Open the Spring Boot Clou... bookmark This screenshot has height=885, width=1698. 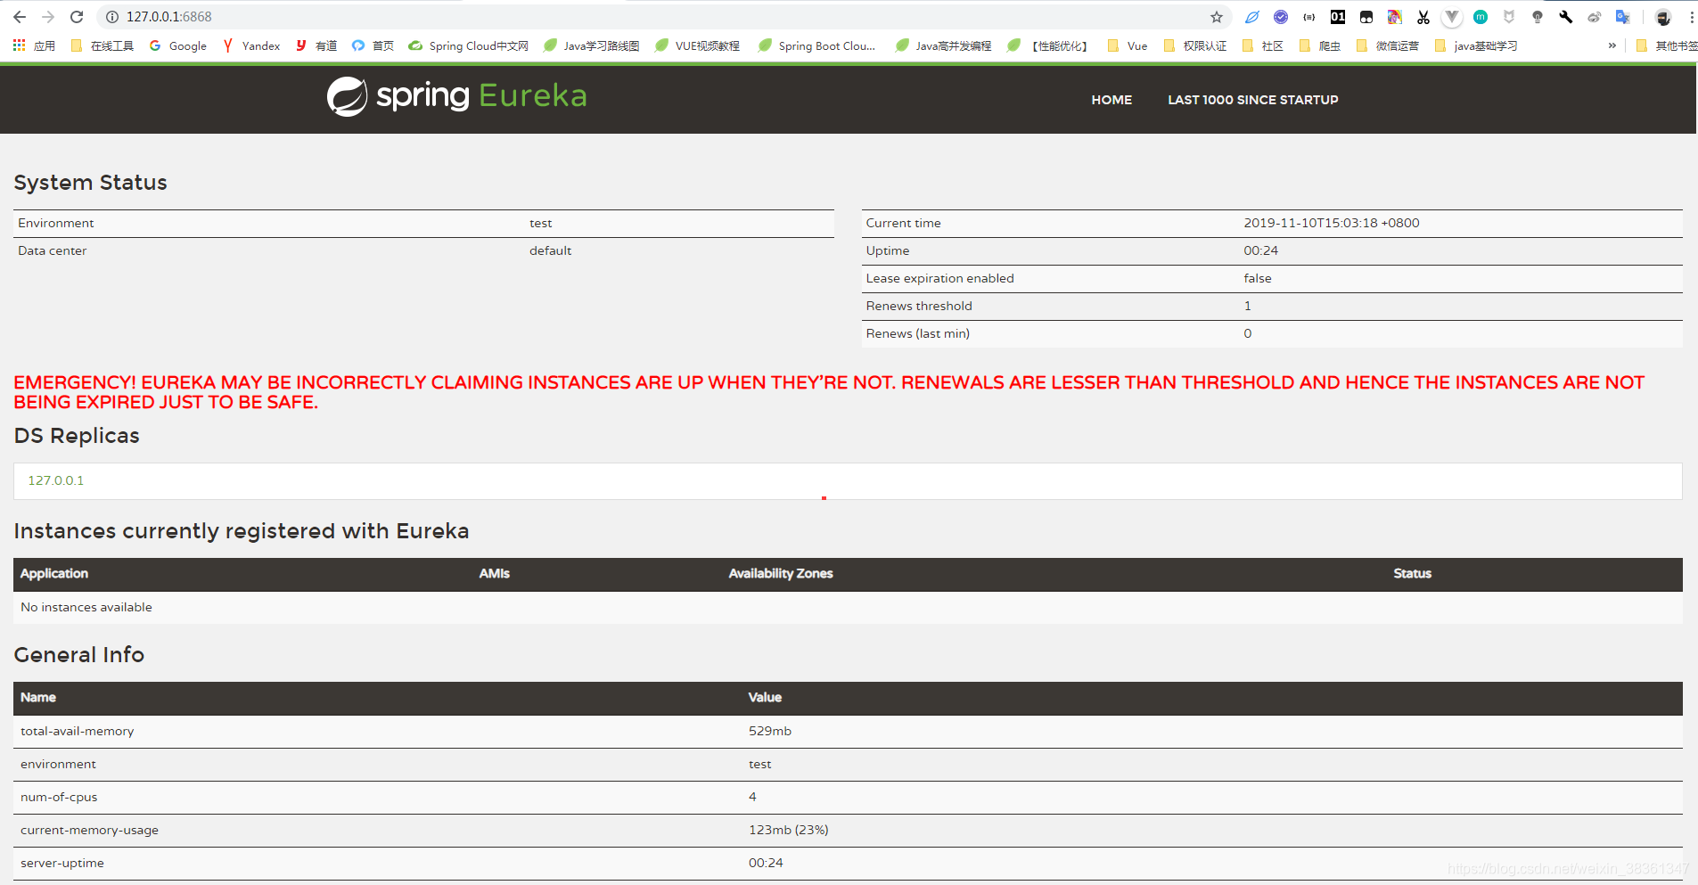(x=816, y=45)
